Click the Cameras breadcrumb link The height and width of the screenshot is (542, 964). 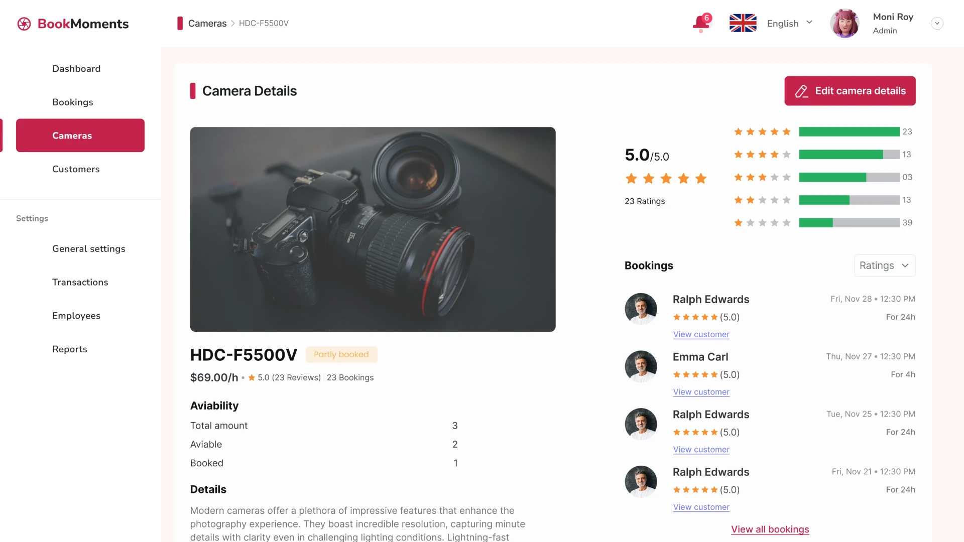(x=208, y=23)
